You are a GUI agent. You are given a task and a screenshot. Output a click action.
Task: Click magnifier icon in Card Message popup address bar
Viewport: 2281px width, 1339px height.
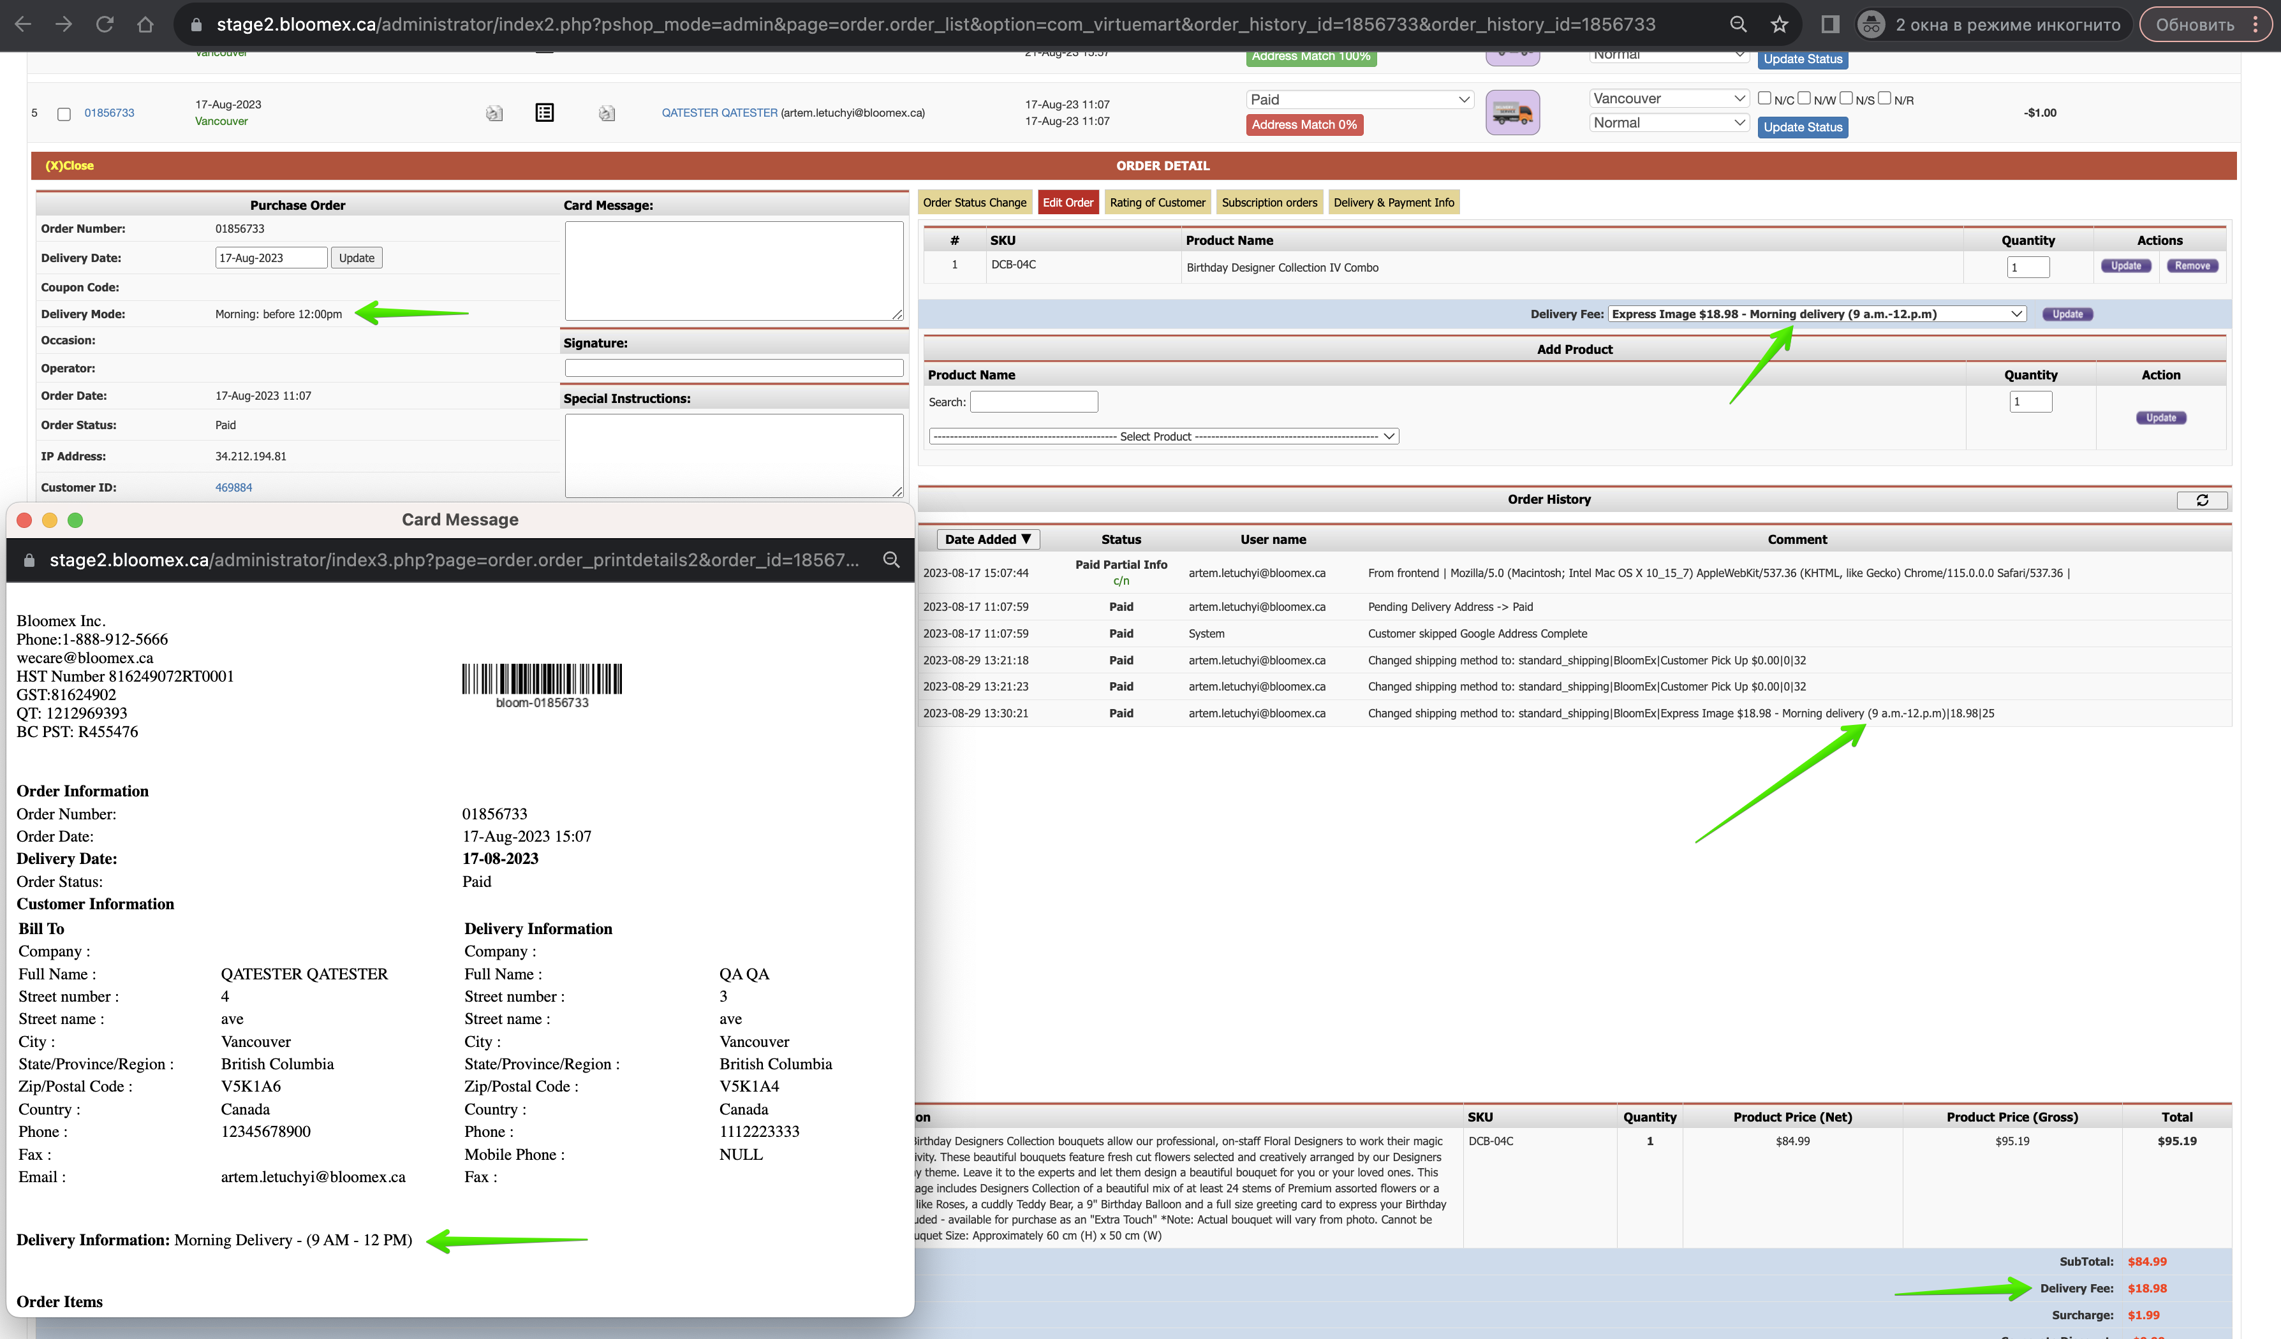click(890, 560)
